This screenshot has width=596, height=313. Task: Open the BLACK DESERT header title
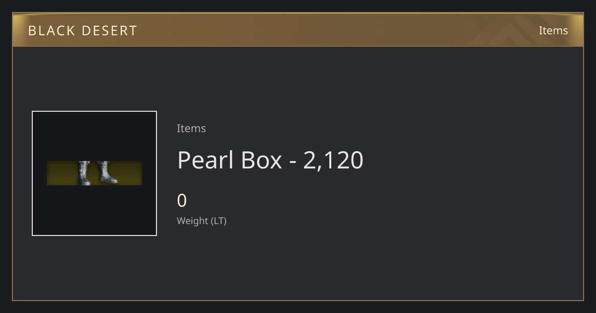point(82,31)
